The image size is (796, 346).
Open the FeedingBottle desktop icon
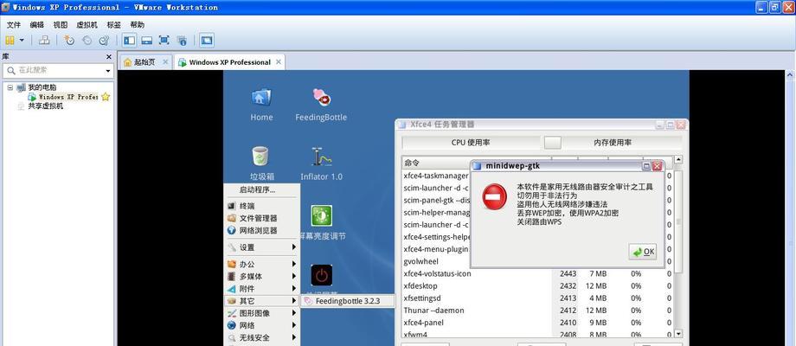click(x=321, y=105)
